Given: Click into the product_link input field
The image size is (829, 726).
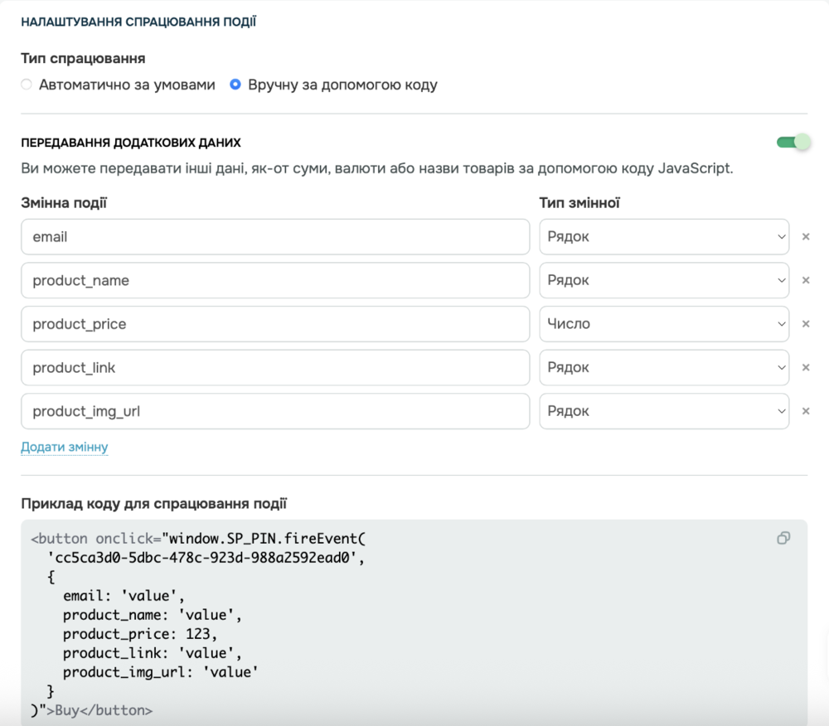Looking at the screenshot, I should [x=275, y=367].
